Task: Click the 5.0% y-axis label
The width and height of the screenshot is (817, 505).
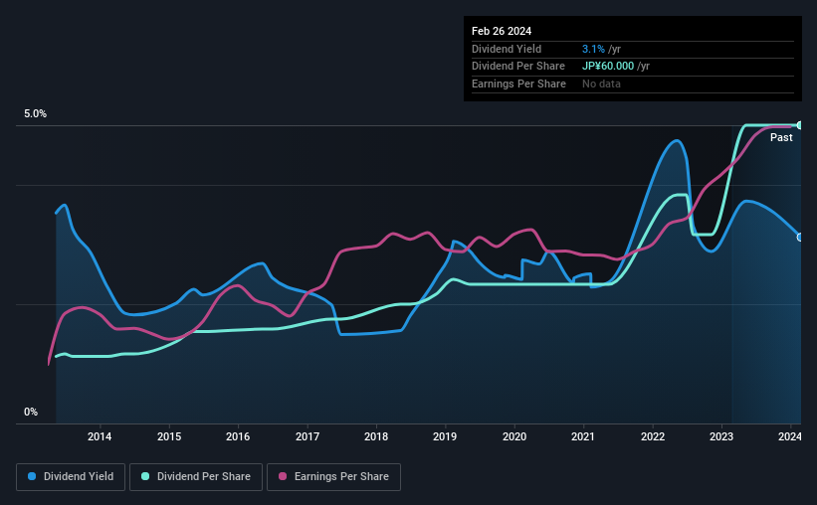Action: (35, 114)
